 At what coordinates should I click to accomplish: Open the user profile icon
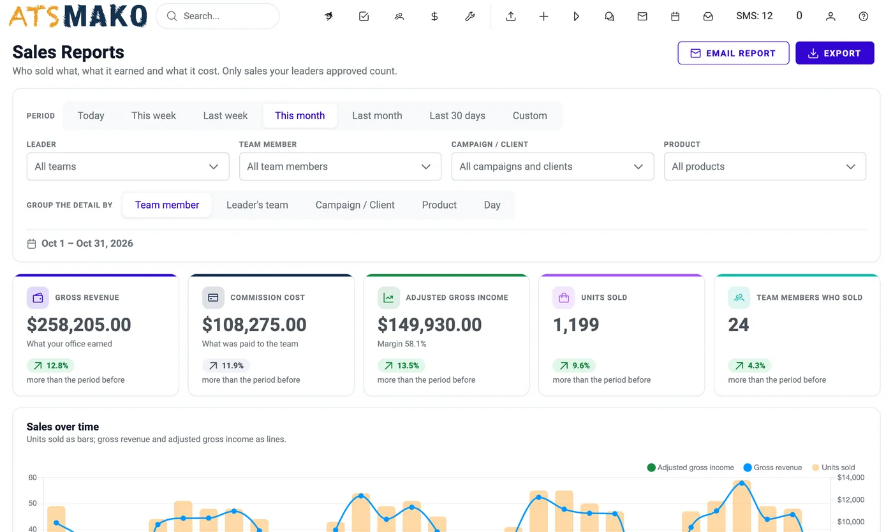(830, 17)
